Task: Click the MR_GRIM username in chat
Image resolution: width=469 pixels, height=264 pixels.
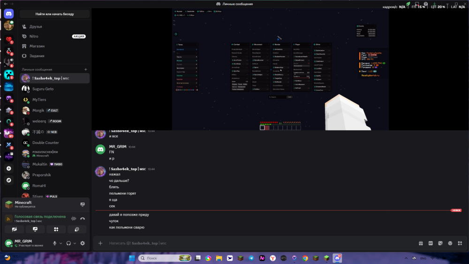Action: tap(118, 146)
